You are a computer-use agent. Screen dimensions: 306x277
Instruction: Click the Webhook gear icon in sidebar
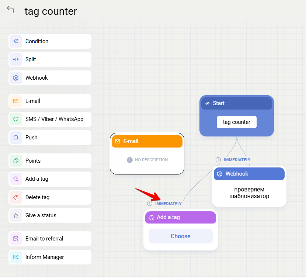(15, 78)
